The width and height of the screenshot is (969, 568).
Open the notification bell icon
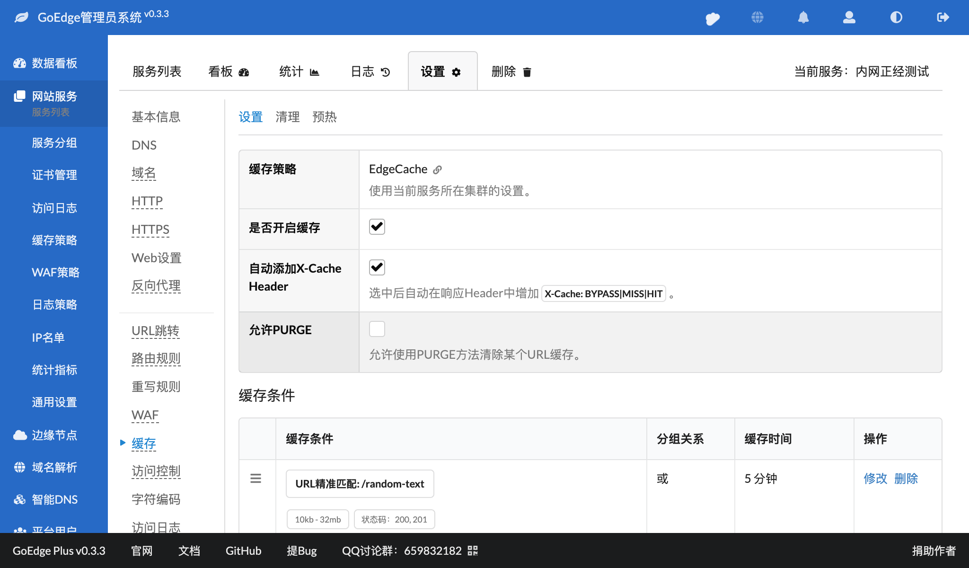pyautogui.click(x=803, y=18)
